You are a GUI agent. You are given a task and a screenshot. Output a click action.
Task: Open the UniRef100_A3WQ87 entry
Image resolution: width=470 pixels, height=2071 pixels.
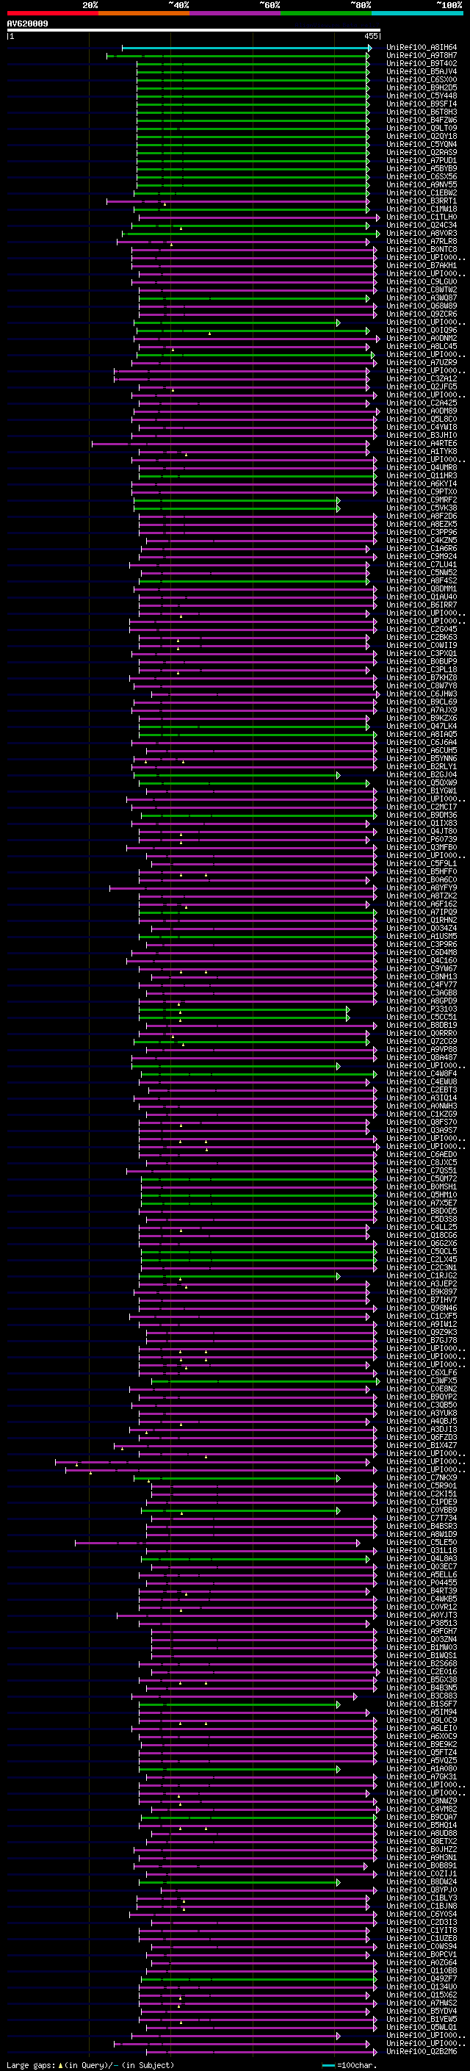pos(421,298)
